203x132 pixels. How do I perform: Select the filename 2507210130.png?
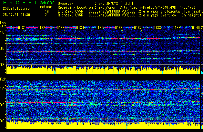point(16,8)
